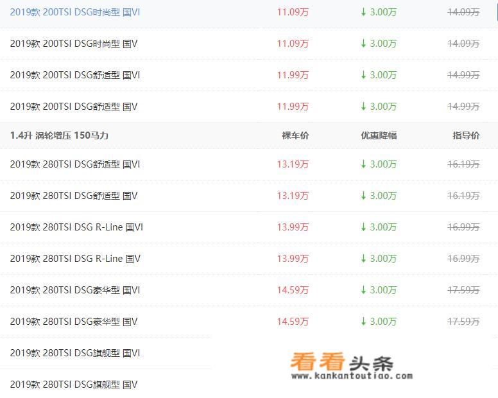Click struck-through 14.09万 for 200TSI时尚型 国VI

464,12
